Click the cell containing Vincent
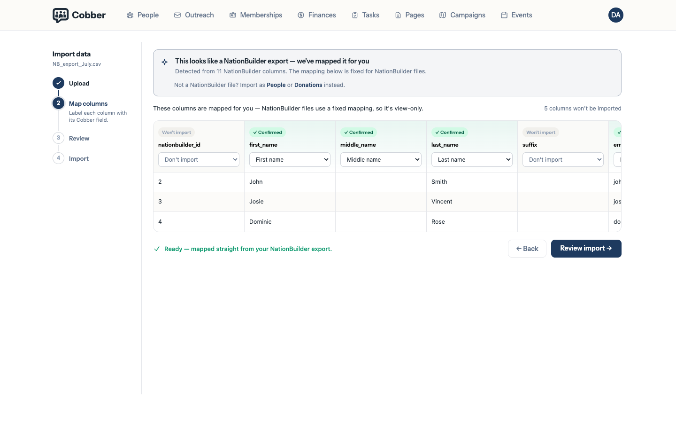The width and height of the screenshot is (676, 423). (x=472, y=202)
